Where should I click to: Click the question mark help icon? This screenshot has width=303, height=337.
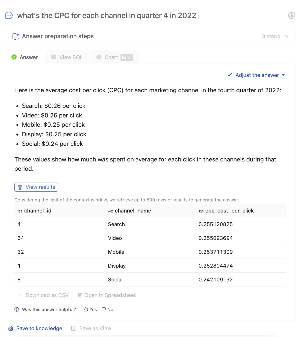(17, 310)
